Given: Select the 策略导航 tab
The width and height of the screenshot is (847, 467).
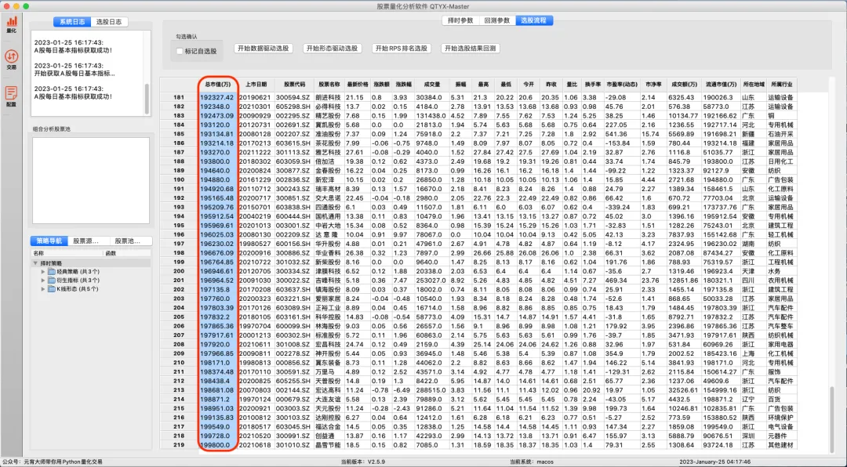Looking at the screenshot, I should (49, 241).
